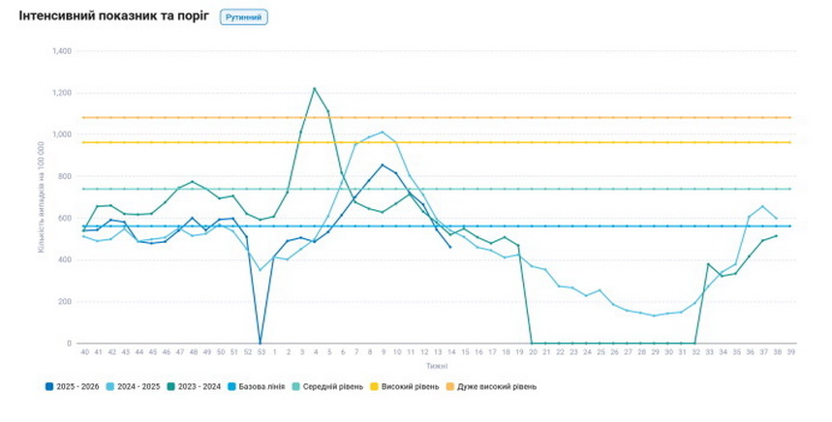Click the 2025-2026 drop to zero at week 53
The height and width of the screenshot is (422, 832).
coord(260,343)
